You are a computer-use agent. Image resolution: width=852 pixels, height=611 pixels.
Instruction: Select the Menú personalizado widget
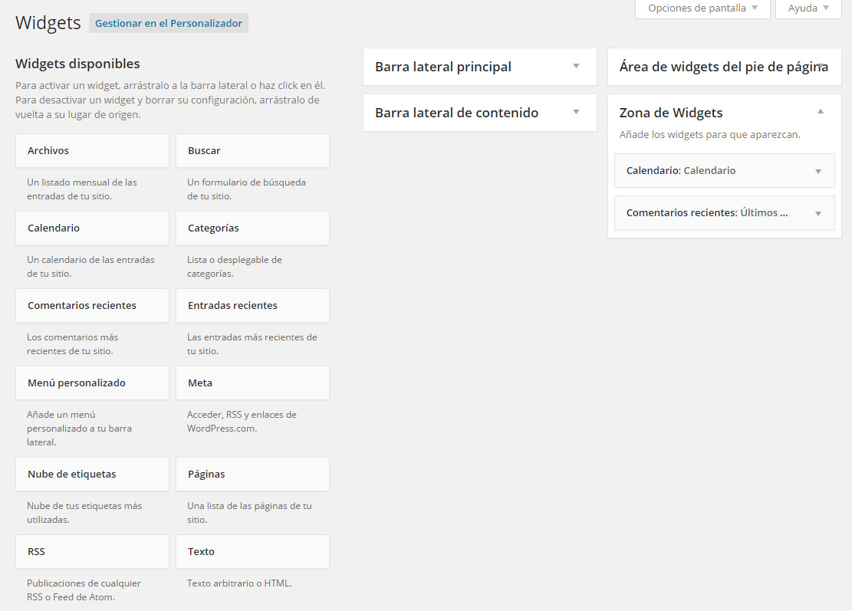[x=92, y=383]
